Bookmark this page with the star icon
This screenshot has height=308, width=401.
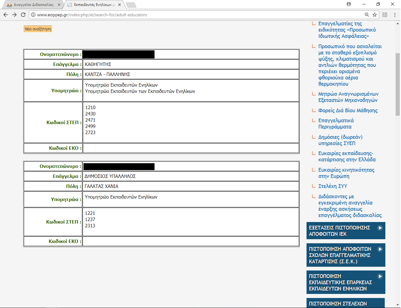pos(375,15)
